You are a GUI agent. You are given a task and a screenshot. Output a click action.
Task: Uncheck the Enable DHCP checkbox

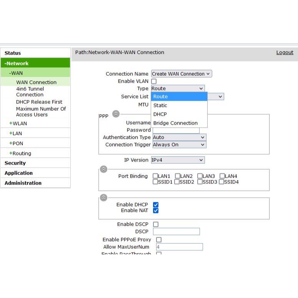tap(156, 205)
